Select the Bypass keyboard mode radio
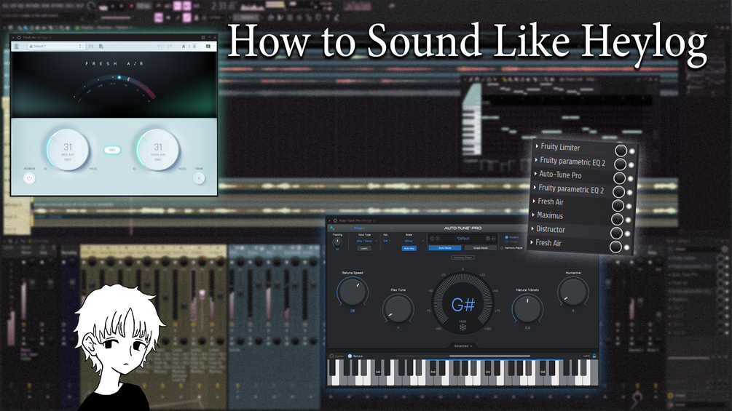The width and height of the screenshot is (732, 411). (332, 356)
